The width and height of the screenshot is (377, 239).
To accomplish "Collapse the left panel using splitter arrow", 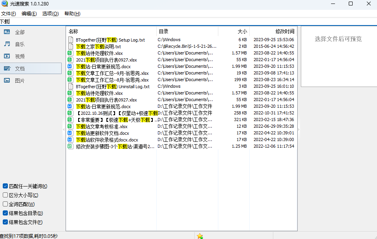I will (64, 129).
